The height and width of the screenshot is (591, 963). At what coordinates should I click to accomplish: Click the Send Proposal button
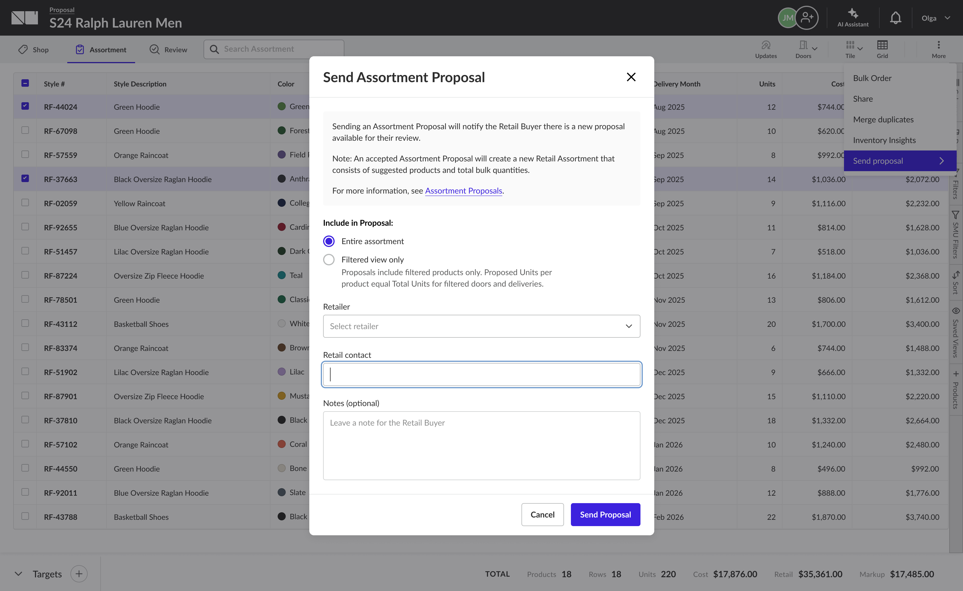click(x=605, y=514)
